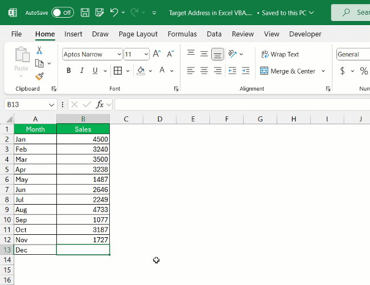
Task: Toggle Wrap Text
Action: tap(280, 54)
